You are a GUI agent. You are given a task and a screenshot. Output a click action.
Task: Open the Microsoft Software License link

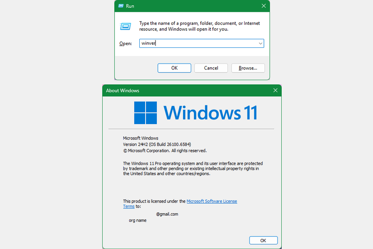click(x=212, y=201)
